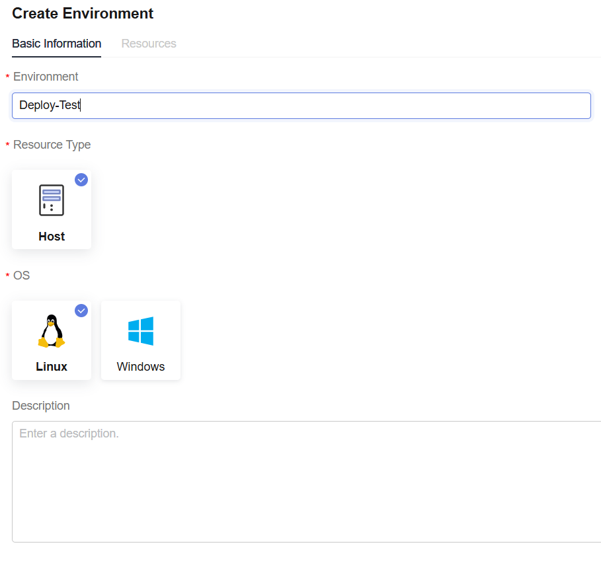This screenshot has height=565, width=601.
Task: Click the Linux penguin icon
Action: [x=52, y=331]
